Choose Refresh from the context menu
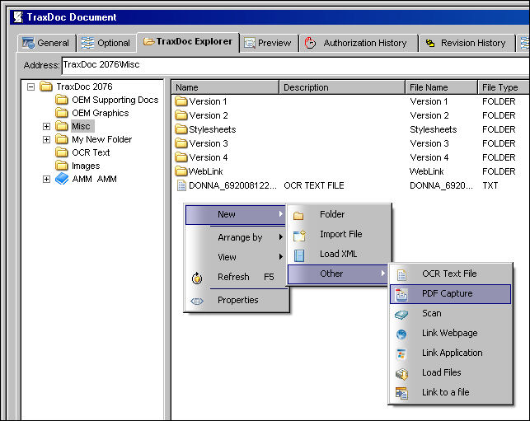The height and width of the screenshot is (421, 530). pos(237,277)
